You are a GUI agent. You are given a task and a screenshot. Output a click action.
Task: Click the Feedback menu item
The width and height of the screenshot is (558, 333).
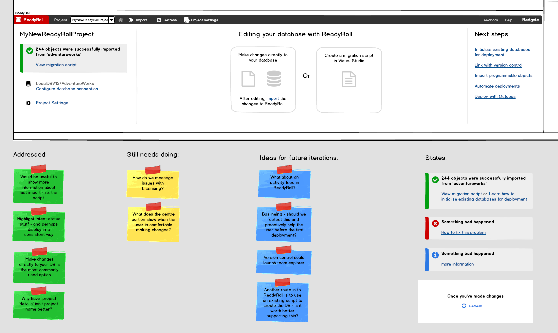coord(490,20)
